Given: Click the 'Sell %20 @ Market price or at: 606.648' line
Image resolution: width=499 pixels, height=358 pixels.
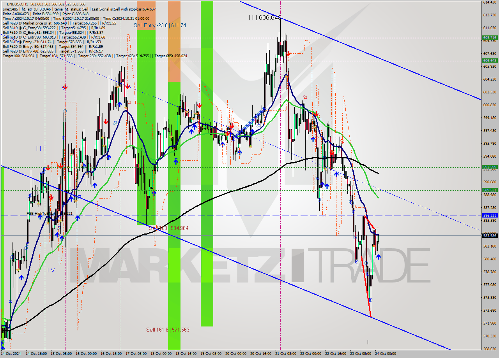Looking at the screenshot, I should click(x=35, y=23).
